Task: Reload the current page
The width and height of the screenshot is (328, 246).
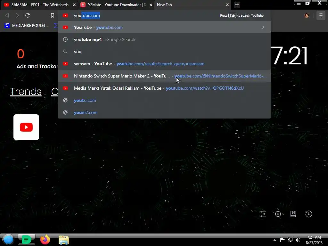Action: pos(28,15)
